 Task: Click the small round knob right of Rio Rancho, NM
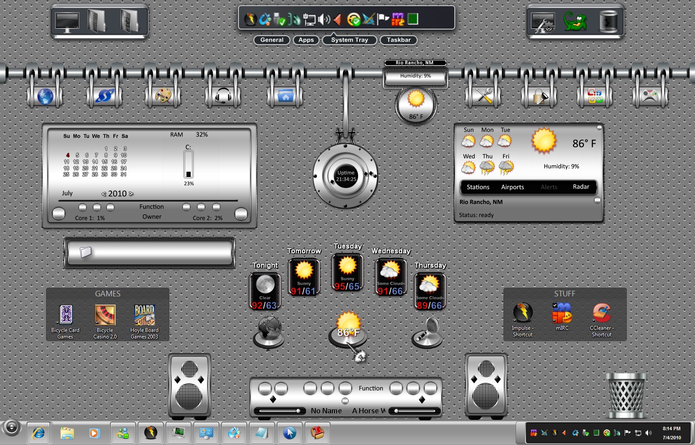597,201
